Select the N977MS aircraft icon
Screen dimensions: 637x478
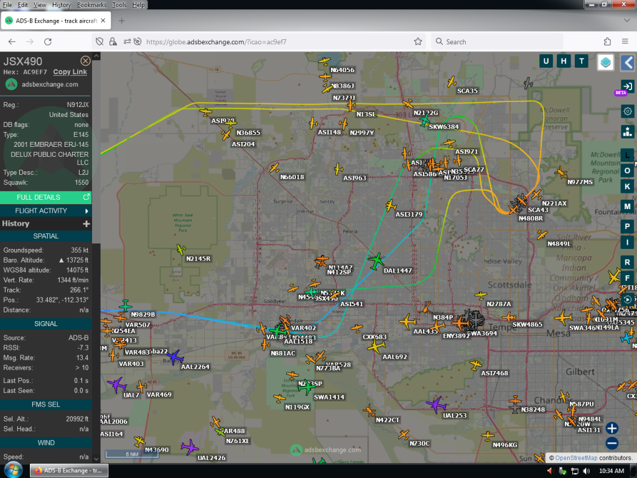pos(562,172)
